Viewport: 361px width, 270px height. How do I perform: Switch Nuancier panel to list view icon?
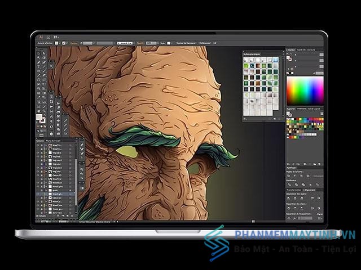322,114
